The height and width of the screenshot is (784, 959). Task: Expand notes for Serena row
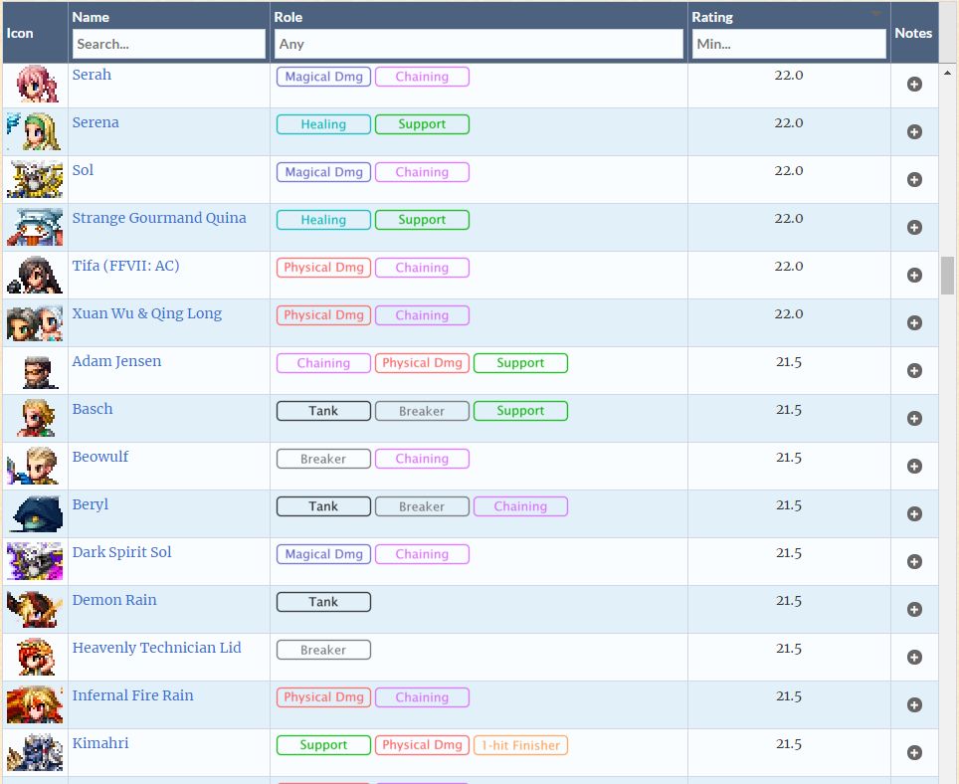(x=914, y=132)
